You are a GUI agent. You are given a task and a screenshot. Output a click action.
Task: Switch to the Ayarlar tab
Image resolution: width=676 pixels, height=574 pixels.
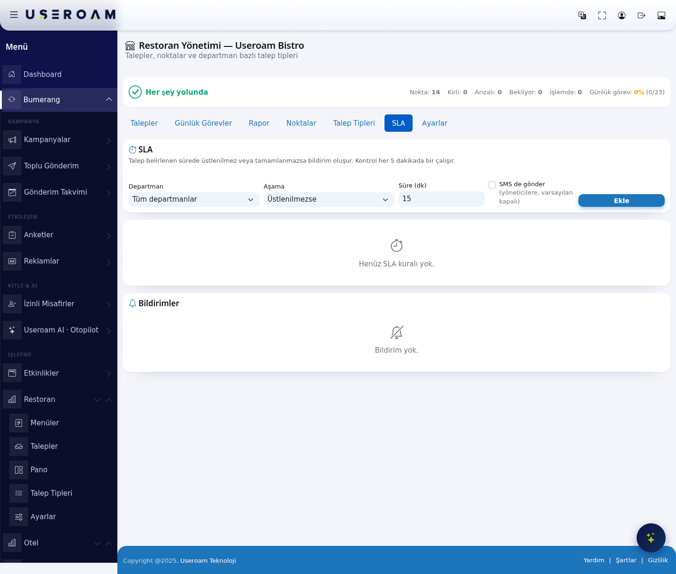(435, 123)
